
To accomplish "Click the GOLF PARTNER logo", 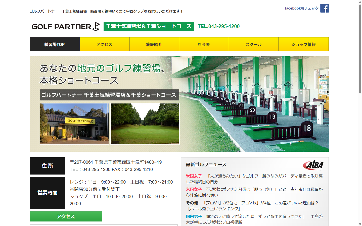I will pos(66,26).
